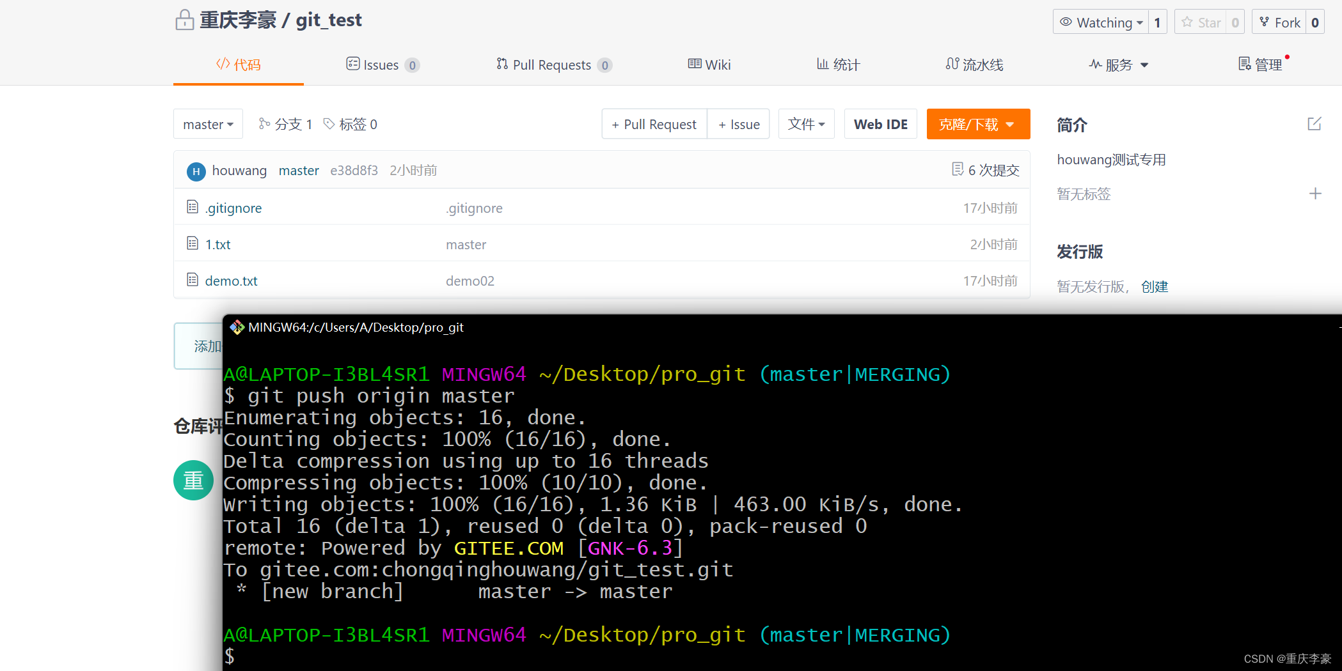Open the git_test repository title link

tap(329, 20)
